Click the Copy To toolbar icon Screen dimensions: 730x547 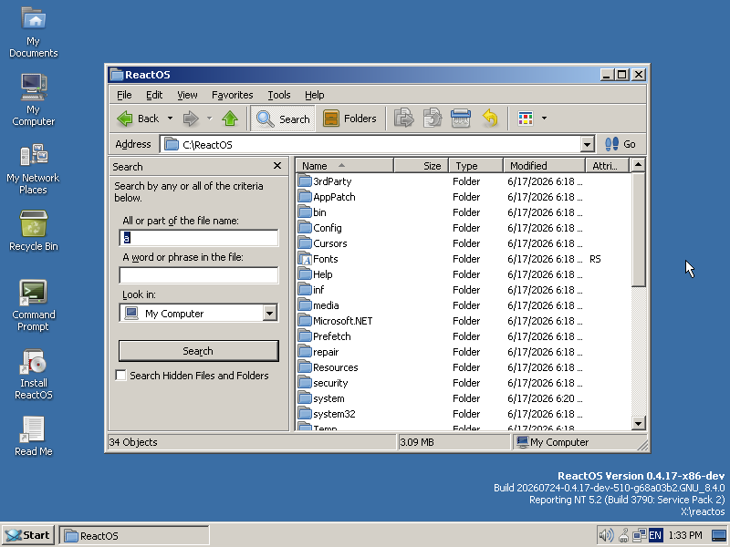click(433, 119)
